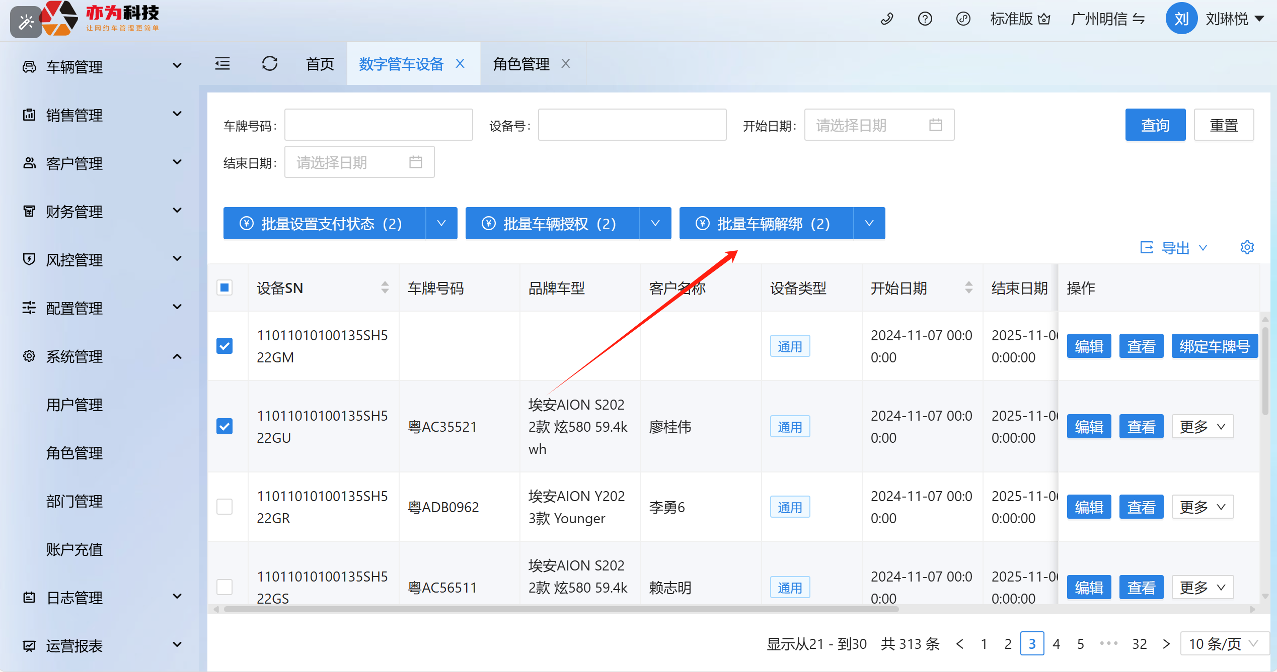Open the 10 条/页 page size selector
1277x672 pixels.
pos(1223,644)
